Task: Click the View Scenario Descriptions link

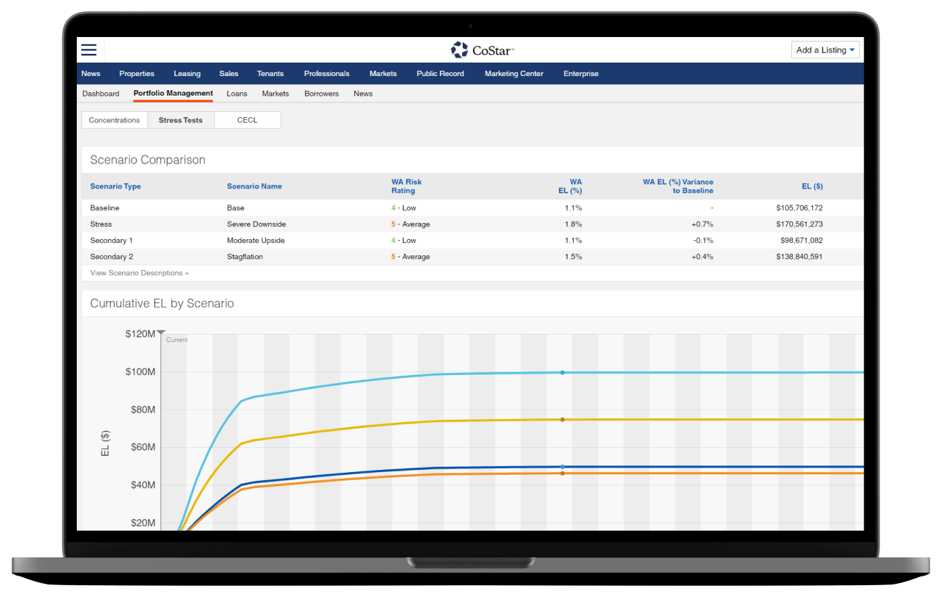Action: pos(139,273)
